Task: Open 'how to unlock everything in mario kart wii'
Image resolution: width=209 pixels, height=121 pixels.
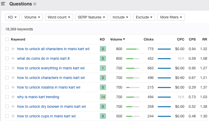Action: [51, 68]
